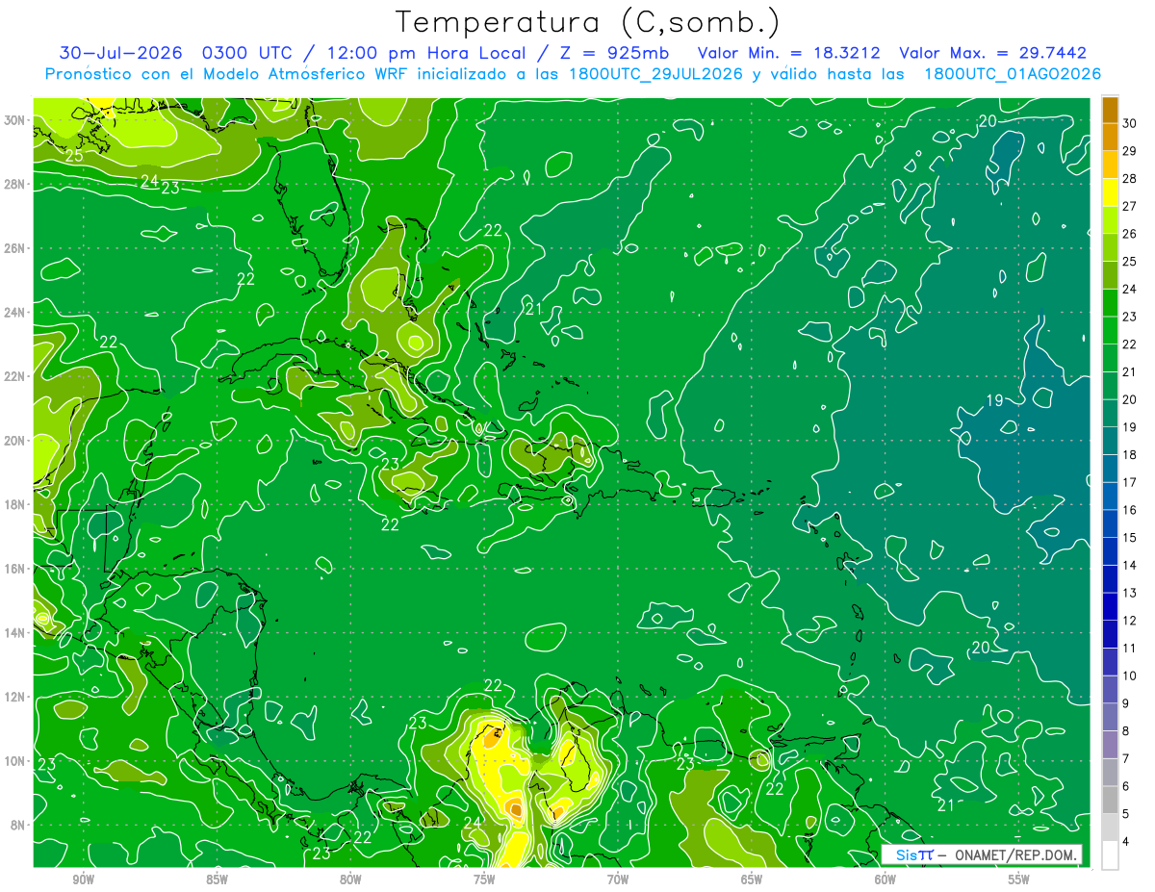Click the 70W longitude axis label
The width and height of the screenshot is (1155, 892).
pos(618,879)
